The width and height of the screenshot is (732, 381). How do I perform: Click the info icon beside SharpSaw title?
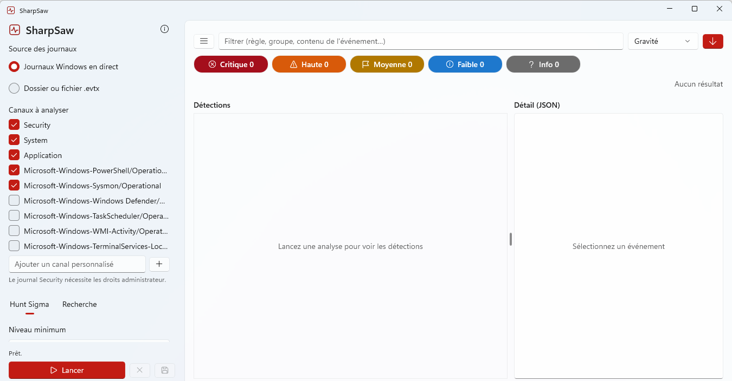(165, 29)
